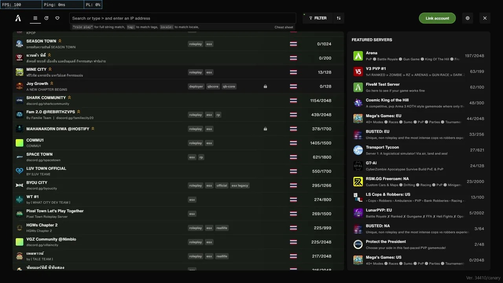Click the boost chevron next to SEASON TOWN

tap(60, 41)
